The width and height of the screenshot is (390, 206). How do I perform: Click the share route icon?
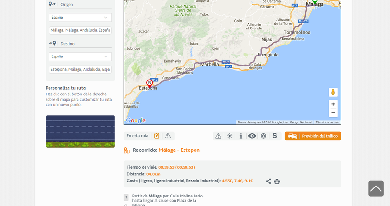268,181
